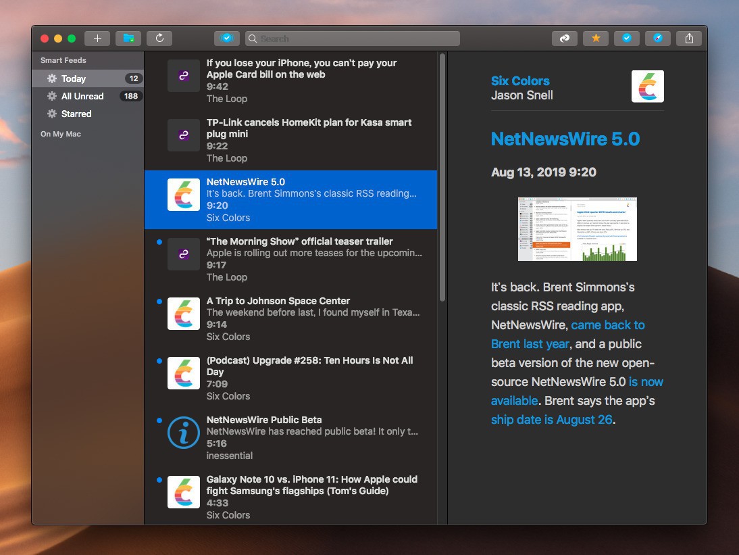Screen dimensions: 739x555
Task: Select the All Unread smart feed
Action: pyautogui.click(x=82, y=96)
